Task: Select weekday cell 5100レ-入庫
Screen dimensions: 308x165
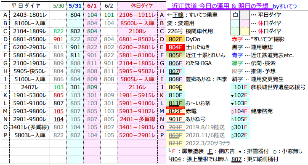Action: point(29,80)
